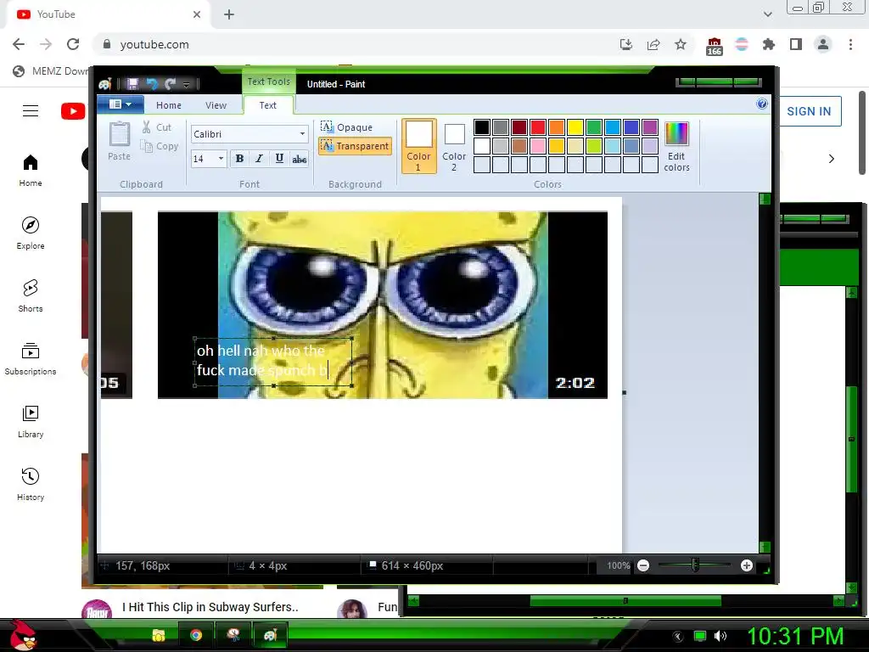Click the Share page icon in Chrome
The image size is (869, 652).
click(653, 44)
